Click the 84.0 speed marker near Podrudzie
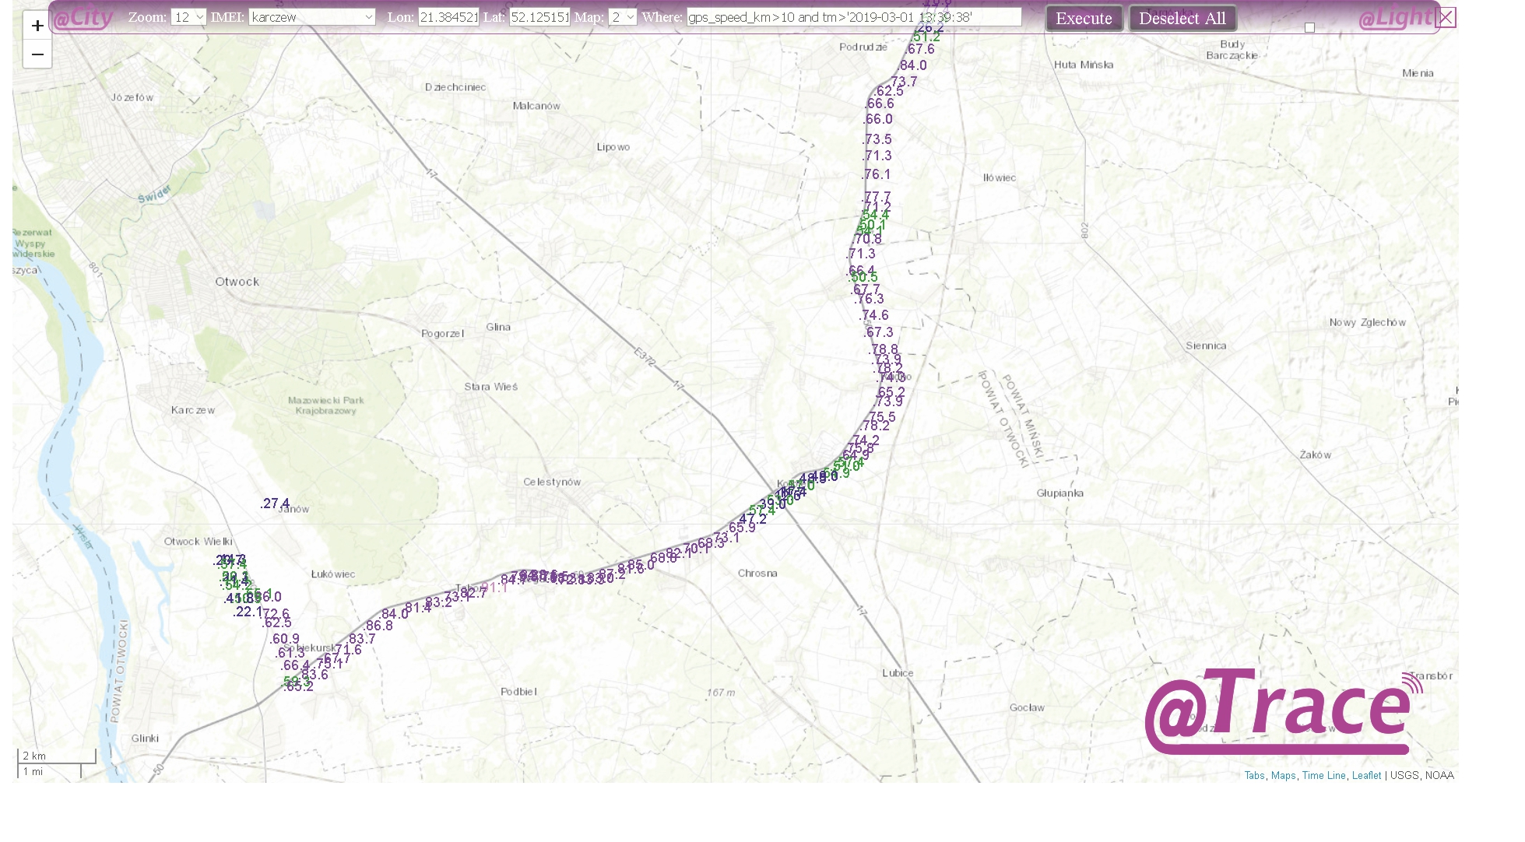This screenshot has width=1525, height=842. 912,65
